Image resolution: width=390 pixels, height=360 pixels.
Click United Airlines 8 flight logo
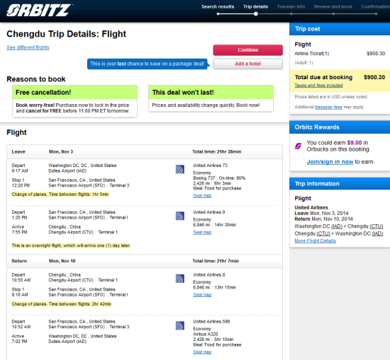coord(180,279)
